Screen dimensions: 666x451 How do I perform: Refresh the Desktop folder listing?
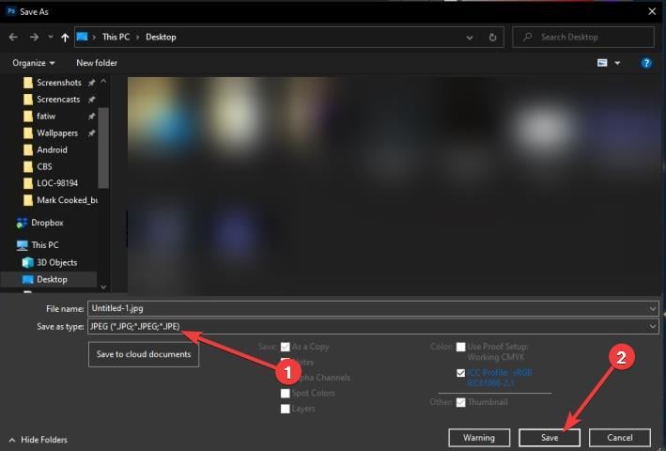click(492, 38)
